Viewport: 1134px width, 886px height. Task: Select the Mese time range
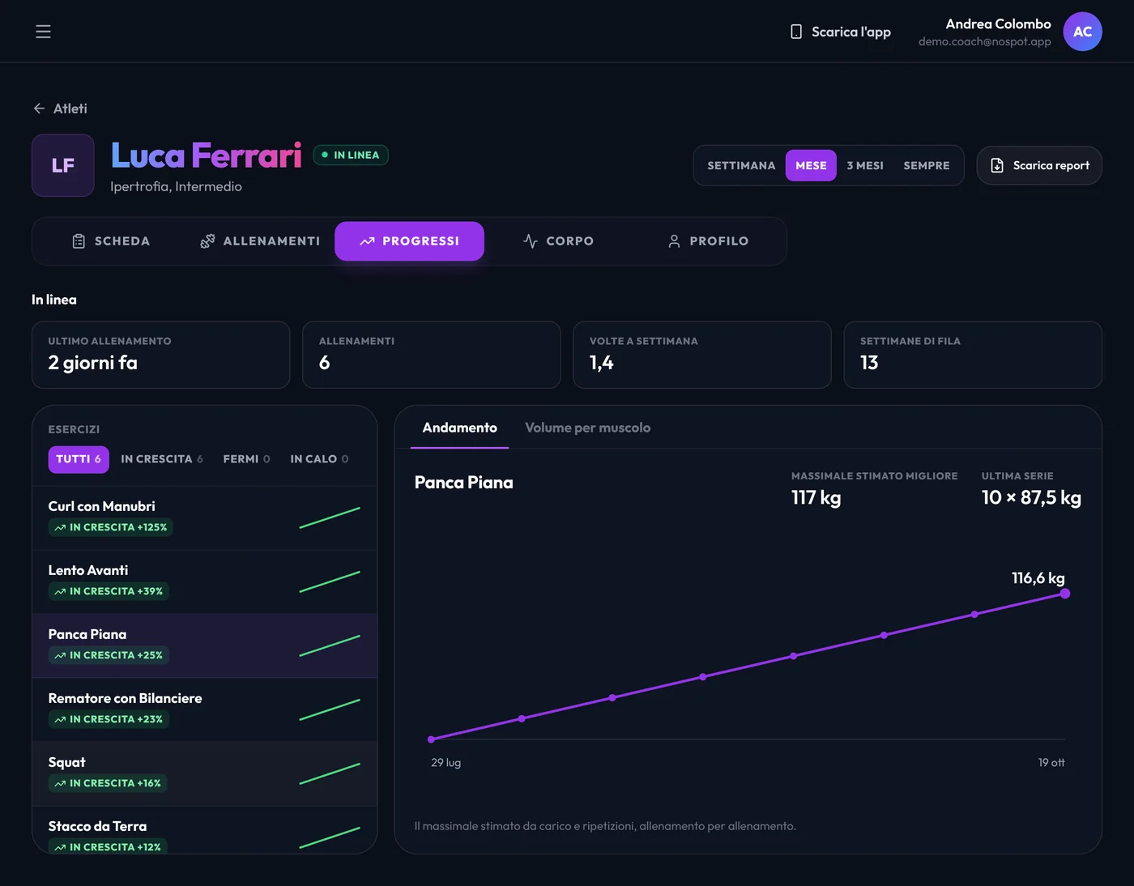click(811, 165)
